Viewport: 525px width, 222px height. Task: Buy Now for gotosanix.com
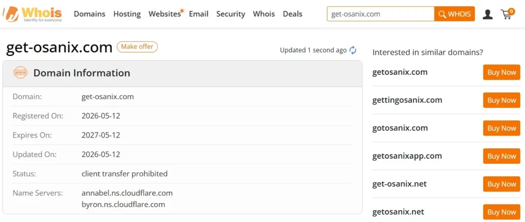(501, 128)
